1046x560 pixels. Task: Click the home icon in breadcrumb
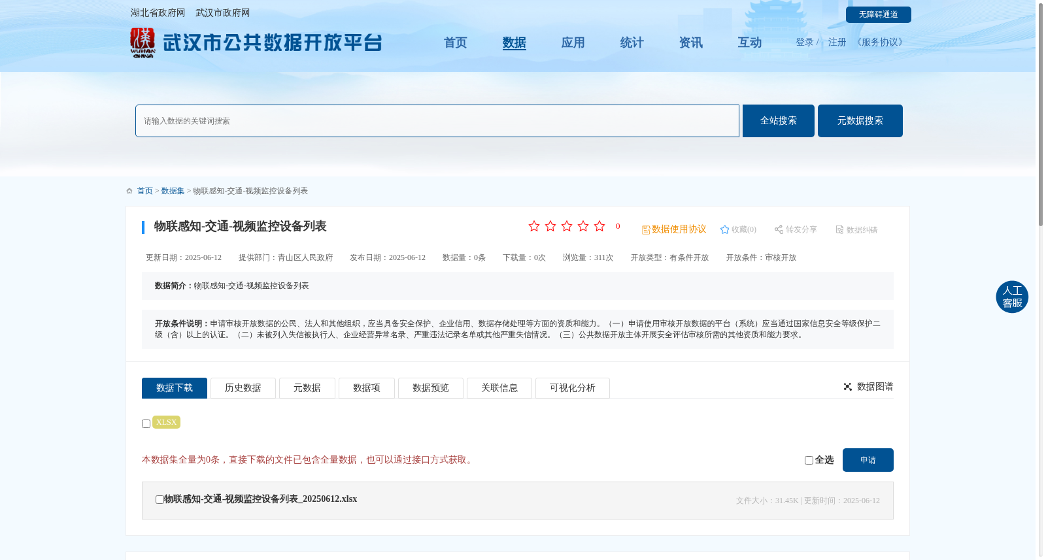click(x=129, y=191)
